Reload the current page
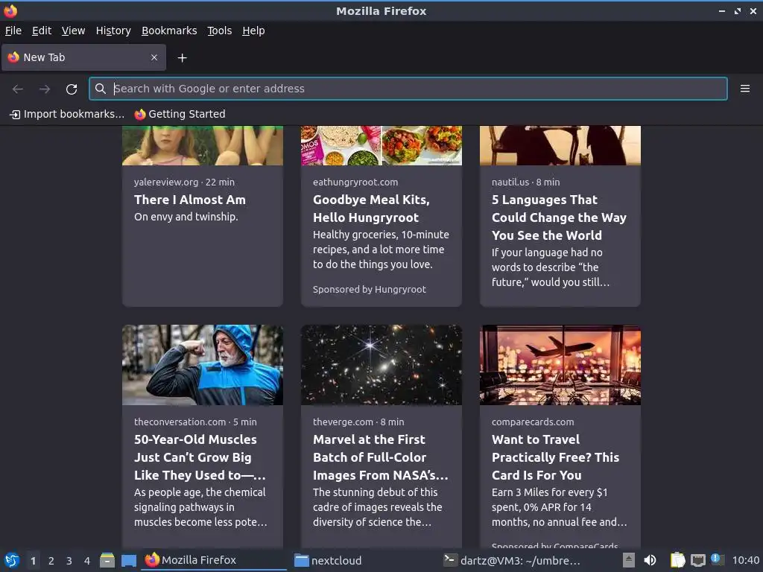 pos(72,89)
